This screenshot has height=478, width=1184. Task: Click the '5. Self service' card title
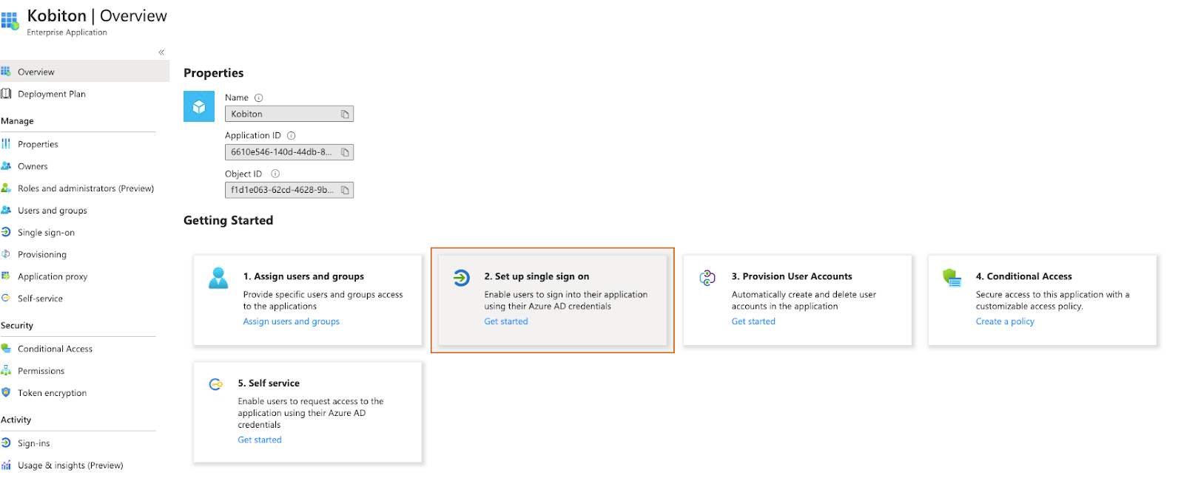(269, 383)
